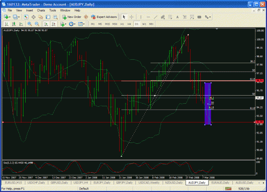Toggle chart Auto Scroll
This screenshot has height=192, width=267.
coord(46,24)
